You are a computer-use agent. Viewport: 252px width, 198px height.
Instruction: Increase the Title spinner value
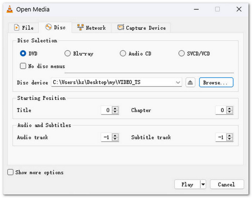115,109
